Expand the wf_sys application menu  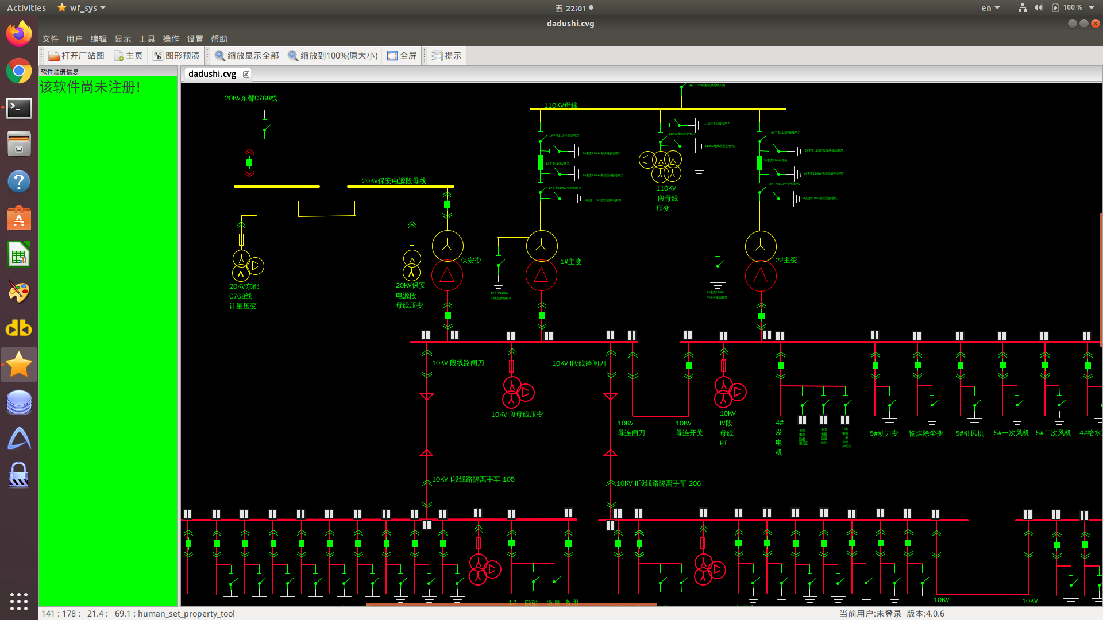[x=82, y=8]
